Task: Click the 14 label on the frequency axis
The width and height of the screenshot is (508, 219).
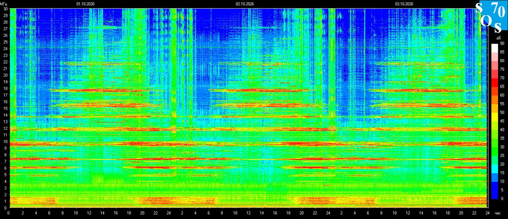Action: (x=5, y=115)
